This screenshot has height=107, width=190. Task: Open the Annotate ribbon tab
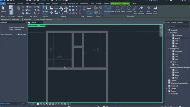tap(55, 4)
